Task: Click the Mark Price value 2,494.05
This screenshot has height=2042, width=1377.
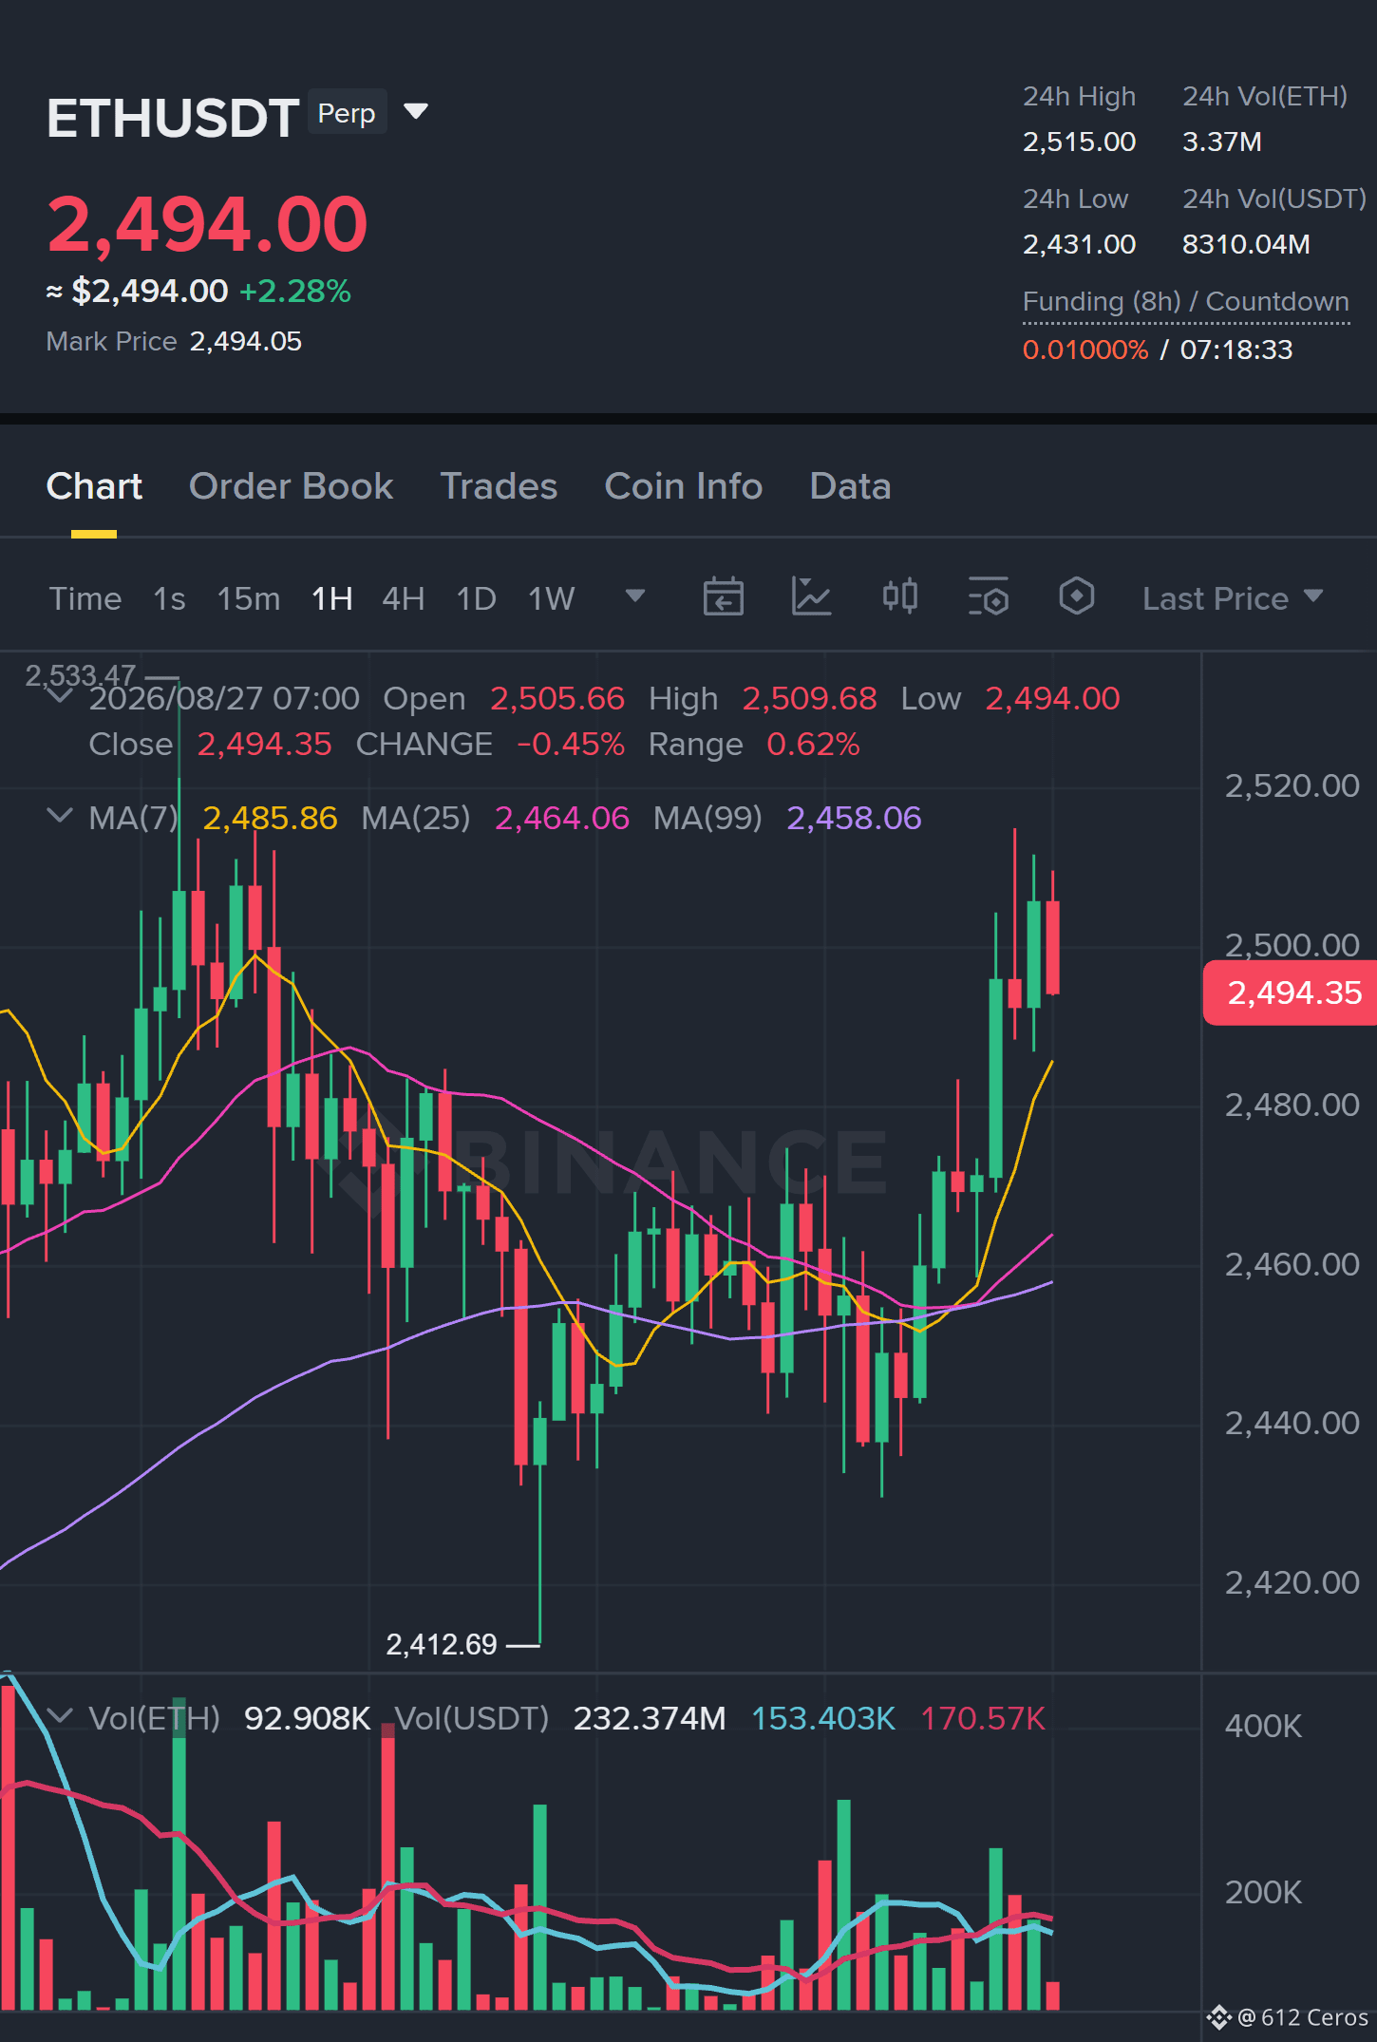Action: pos(246,342)
